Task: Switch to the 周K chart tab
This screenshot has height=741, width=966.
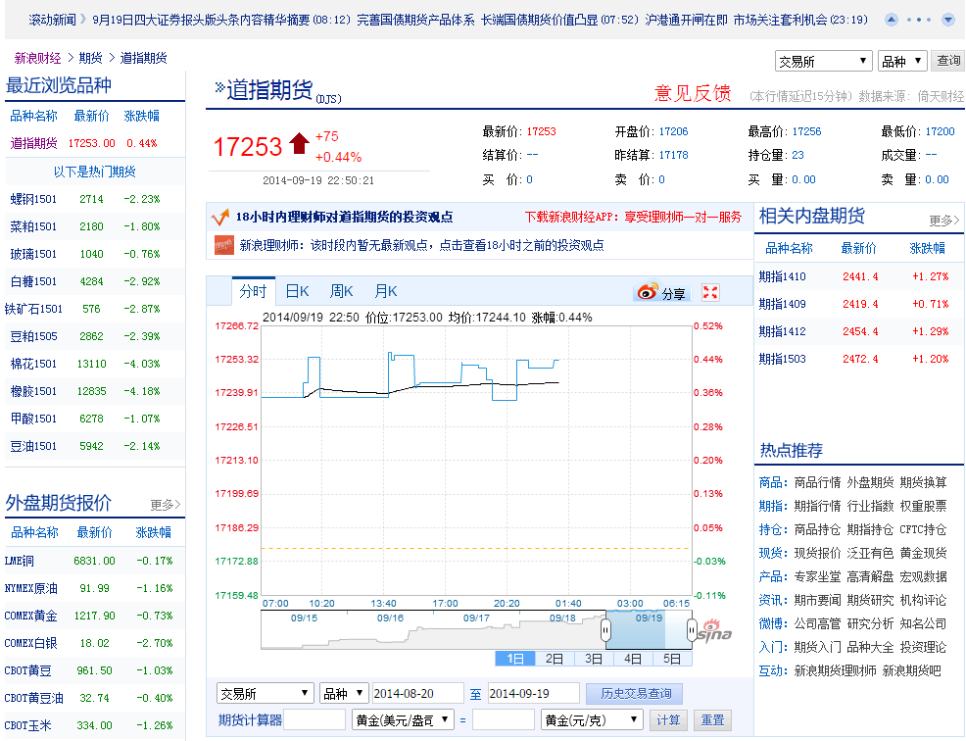Action: [341, 291]
